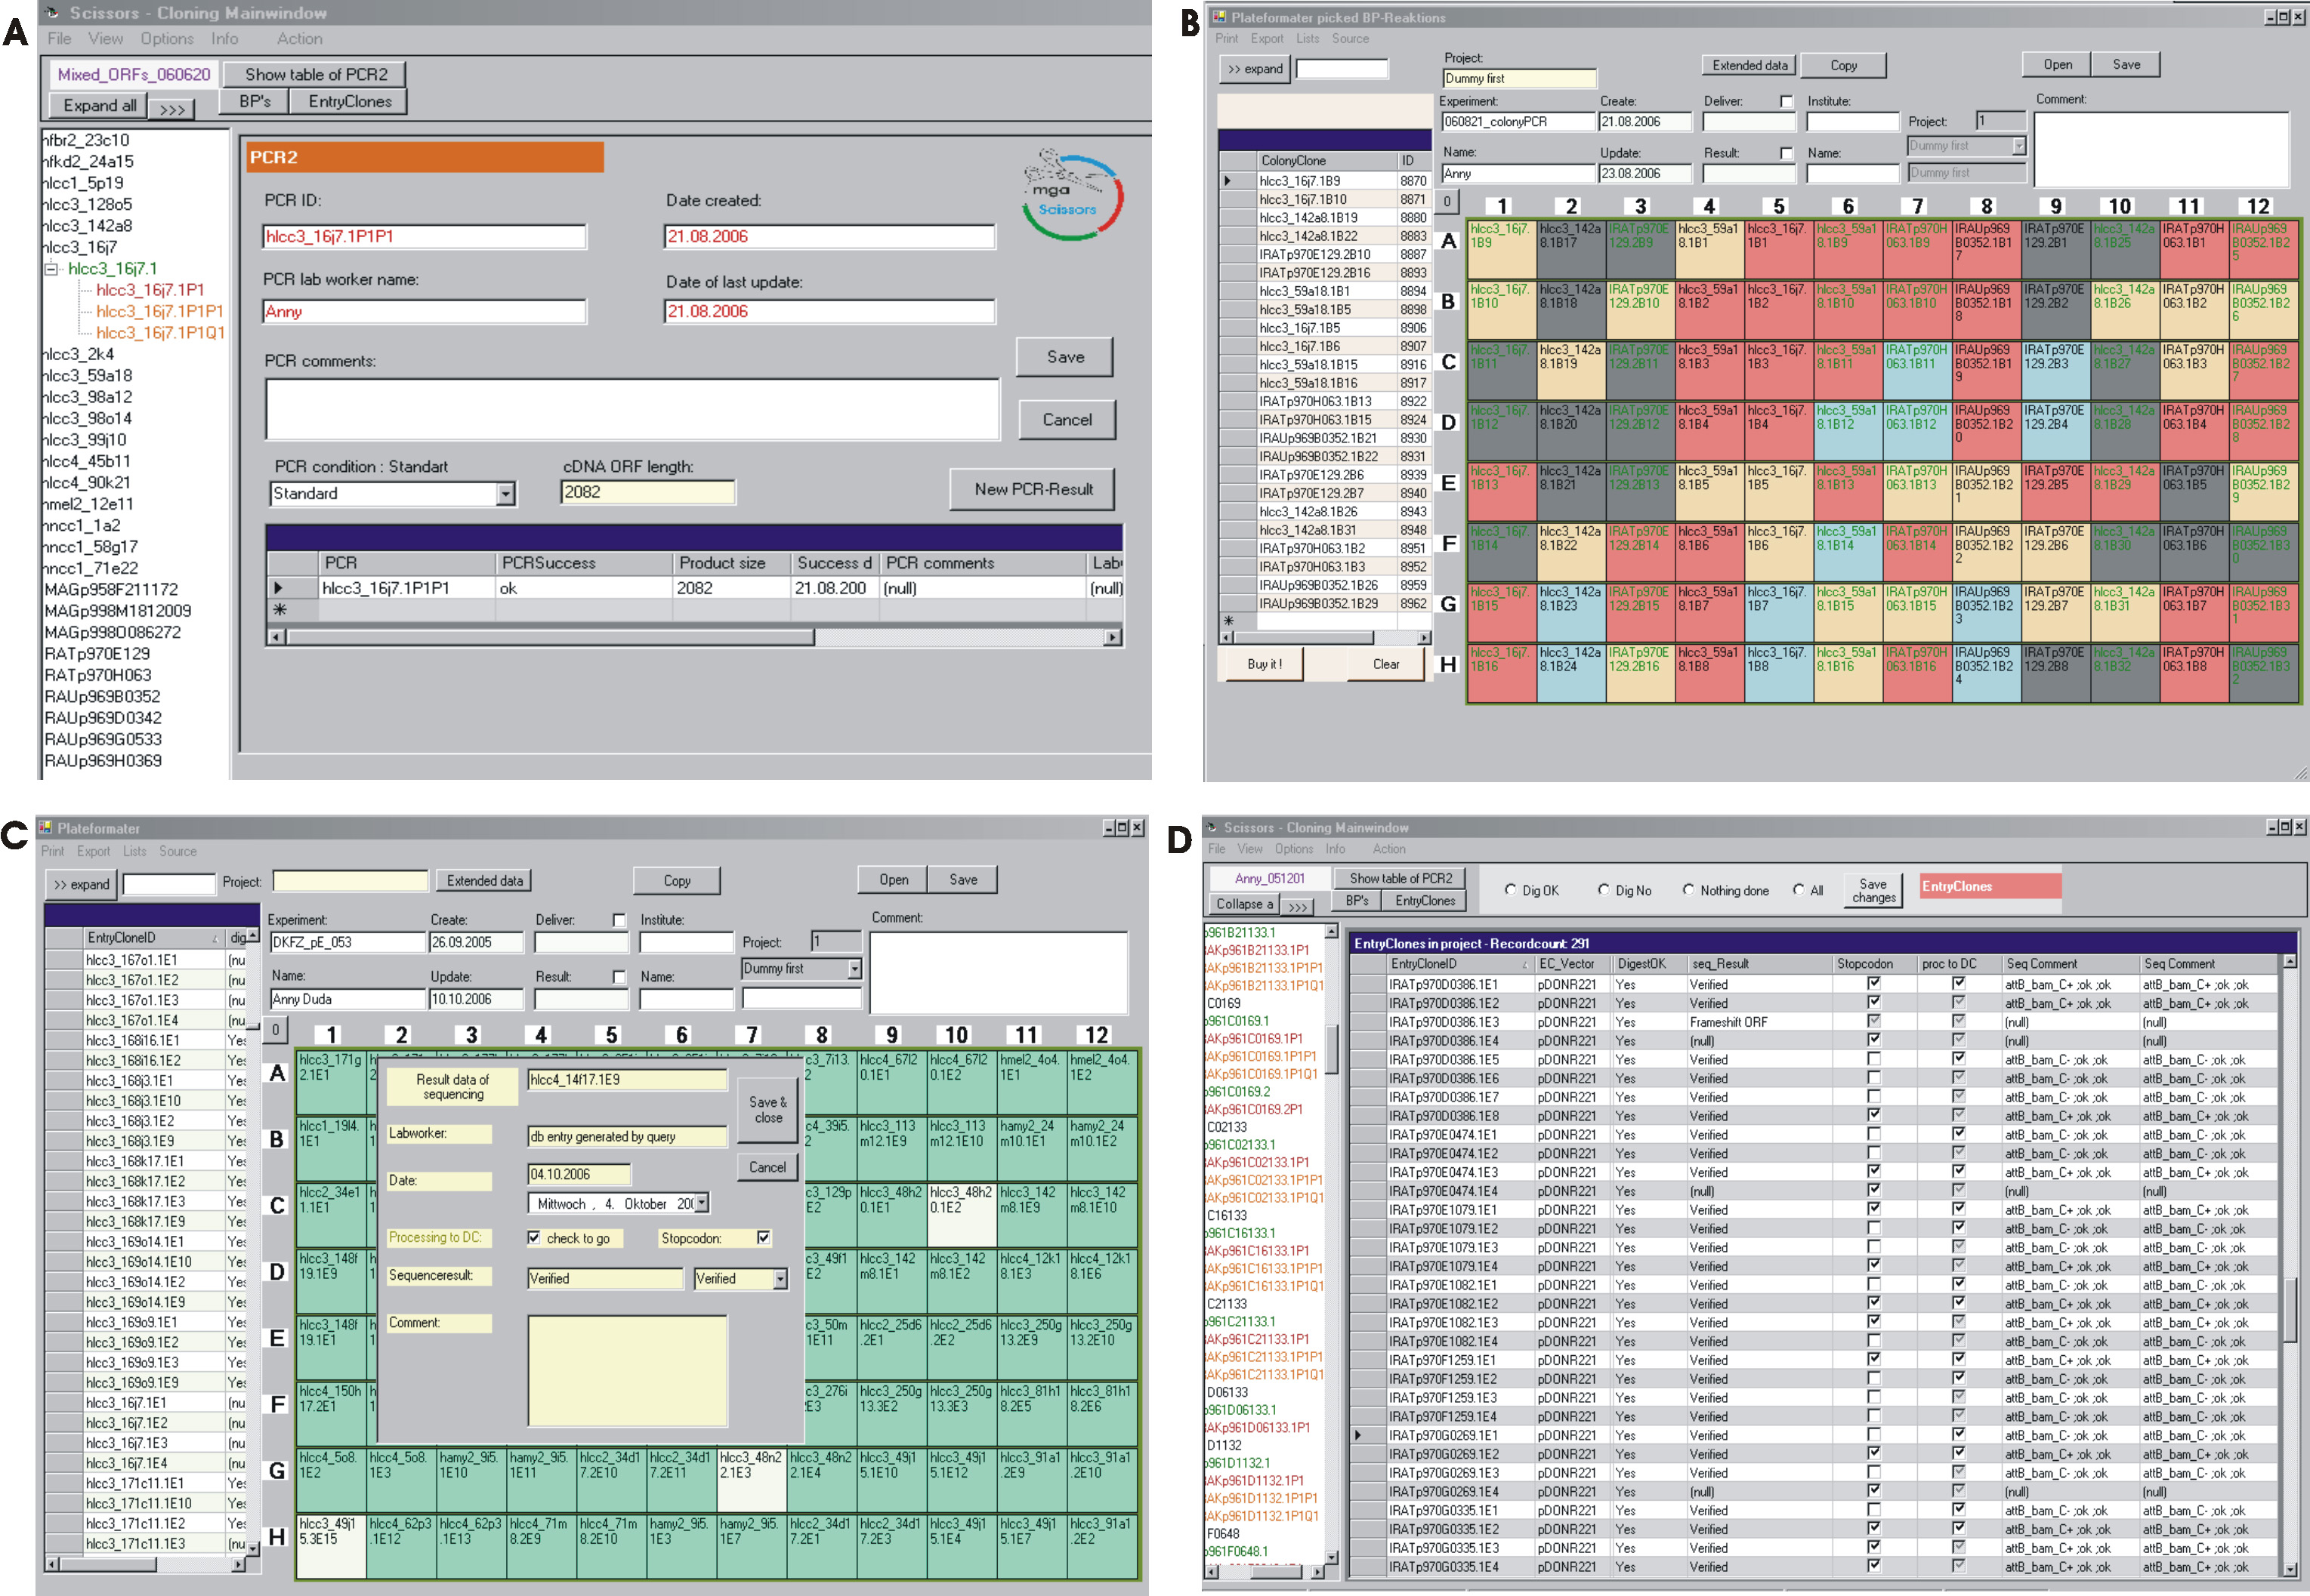Click the >>> button next to Collapse a
The height and width of the screenshot is (1596, 2310).
1296,906
